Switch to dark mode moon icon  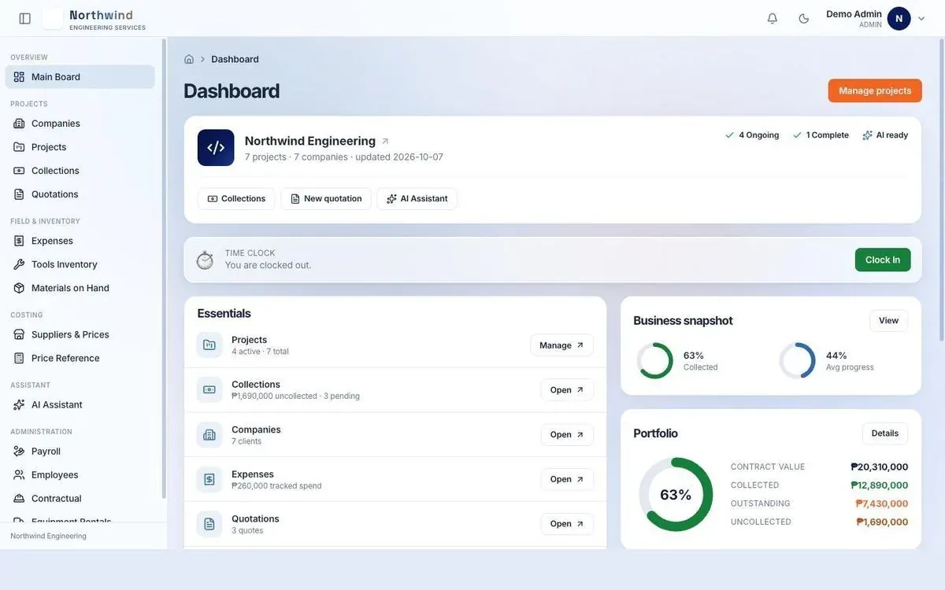pos(804,18)
